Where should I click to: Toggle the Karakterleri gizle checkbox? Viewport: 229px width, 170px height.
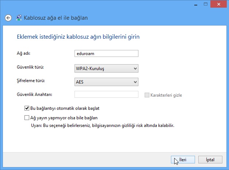point(147,95)
